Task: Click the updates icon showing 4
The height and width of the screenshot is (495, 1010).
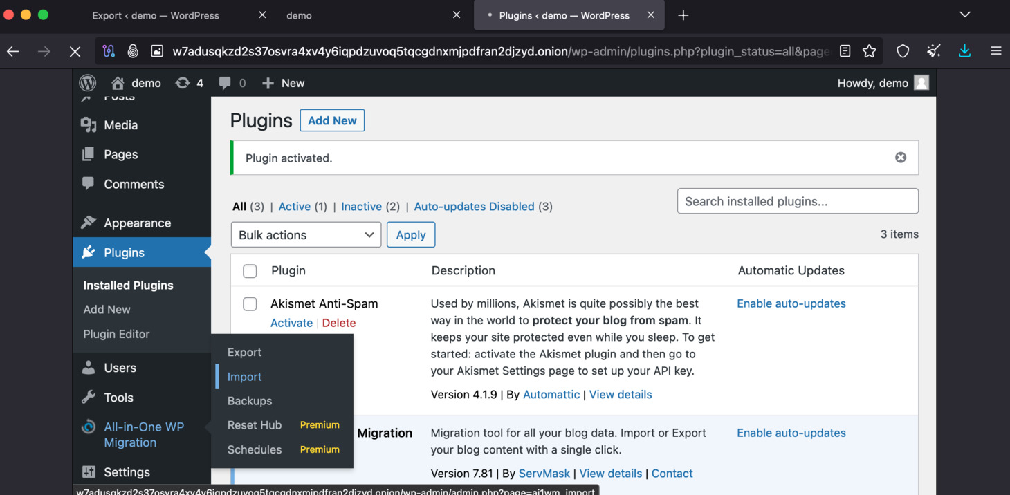Action: coord(183,83)
